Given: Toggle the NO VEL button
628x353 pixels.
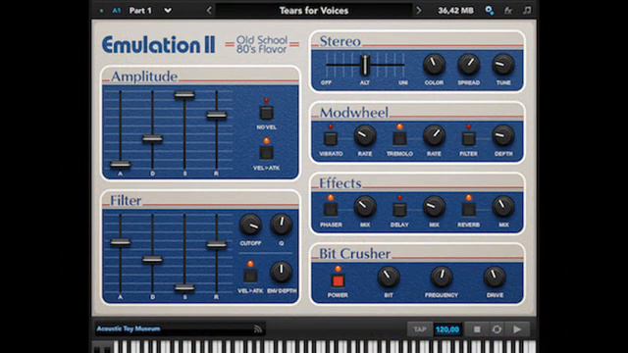Looking at the screenshot, I should tap(266, 113).
